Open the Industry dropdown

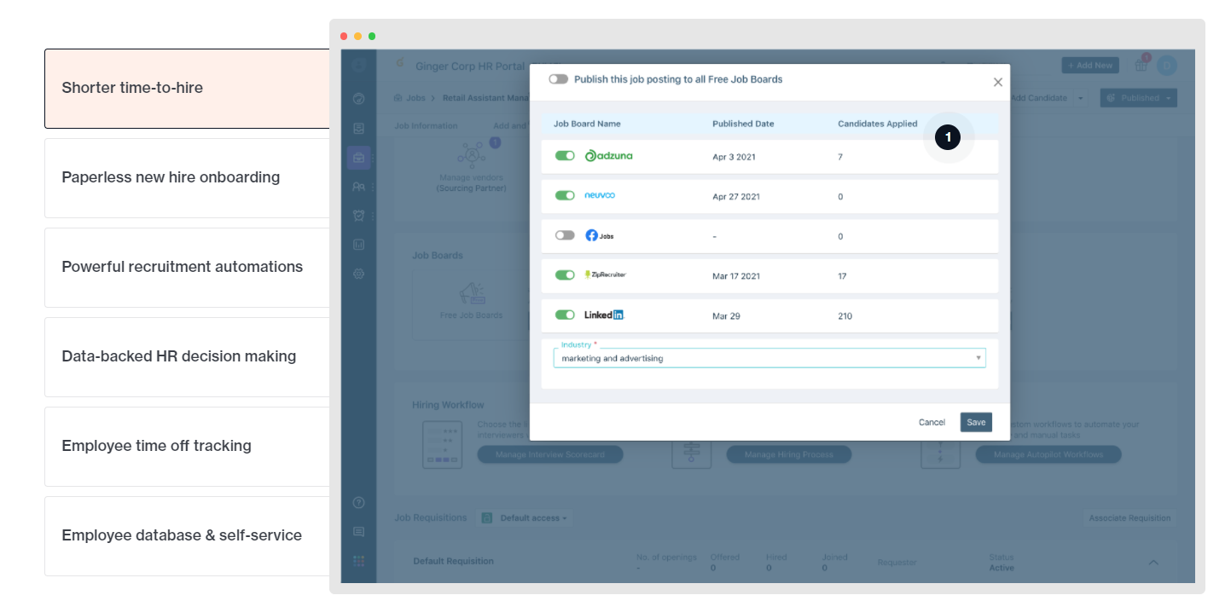(769, 358)
